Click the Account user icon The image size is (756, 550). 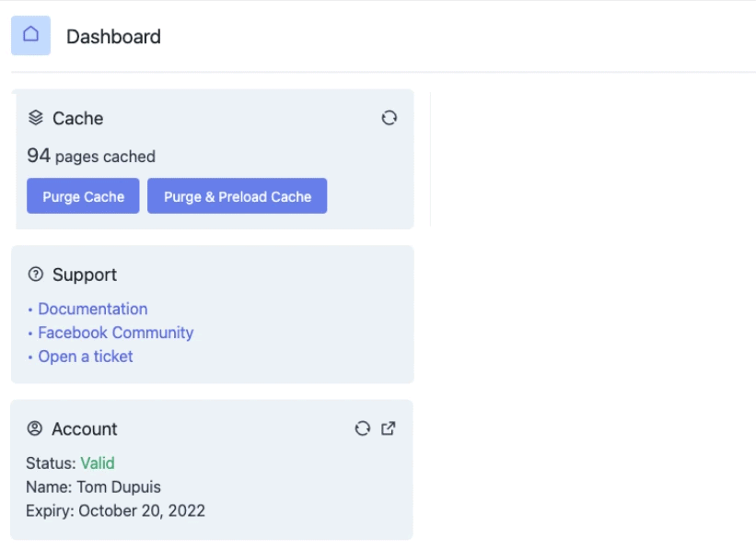pos(35,428)
